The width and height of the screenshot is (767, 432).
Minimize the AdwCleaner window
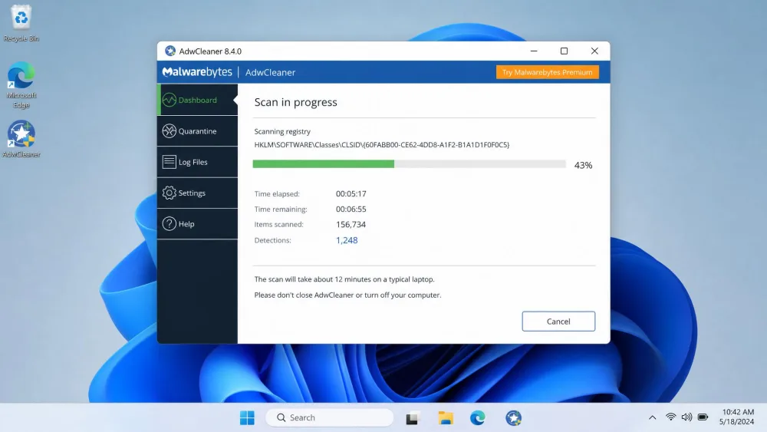point(534,51)
